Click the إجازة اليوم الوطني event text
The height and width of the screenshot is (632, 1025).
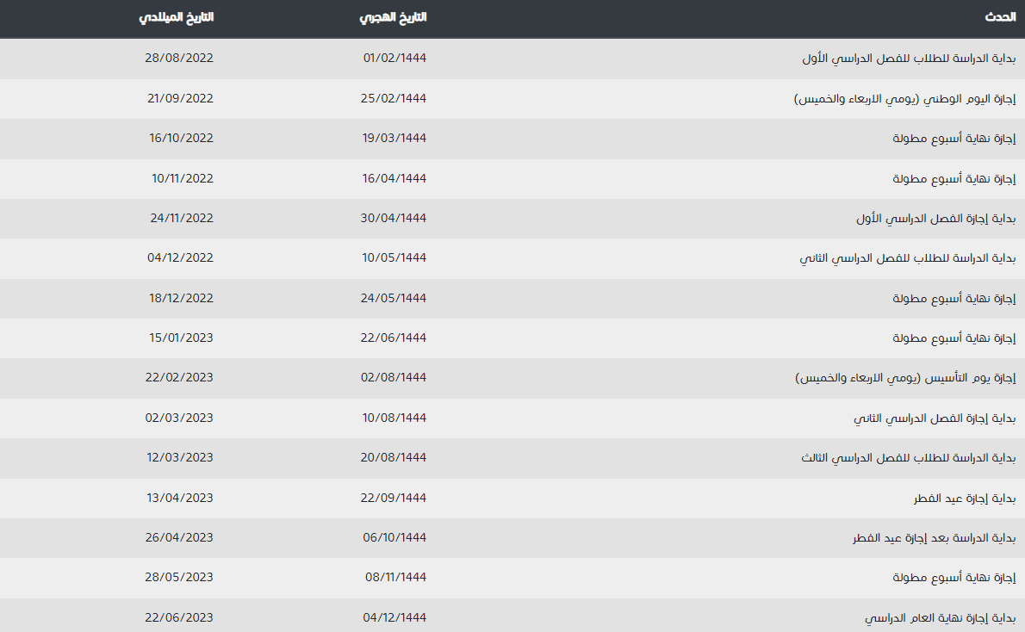(904, 99)
